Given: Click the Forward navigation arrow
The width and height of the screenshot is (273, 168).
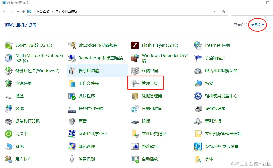Looking at the screenshot, I should coord(12,12).
